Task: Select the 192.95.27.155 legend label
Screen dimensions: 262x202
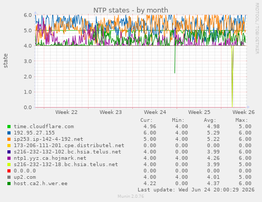Action: 34,133
